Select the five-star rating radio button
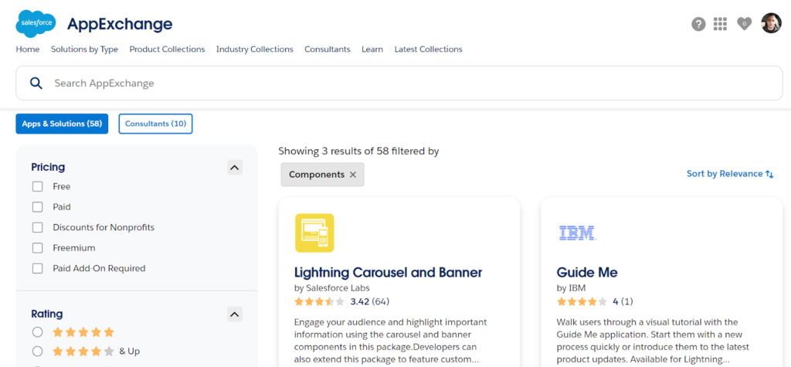Screen dimensions: 791x367 (x=37, y=332)
